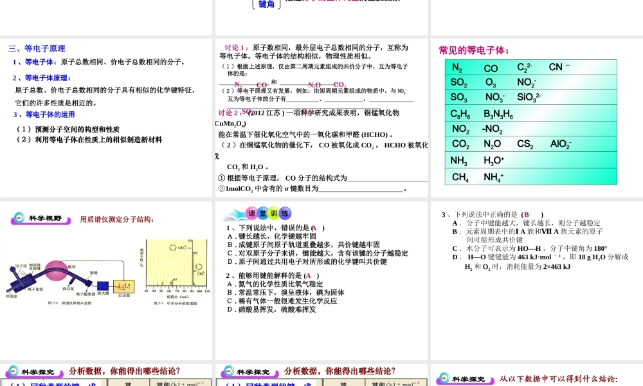Select the slide with question 3

pos(536,280)
